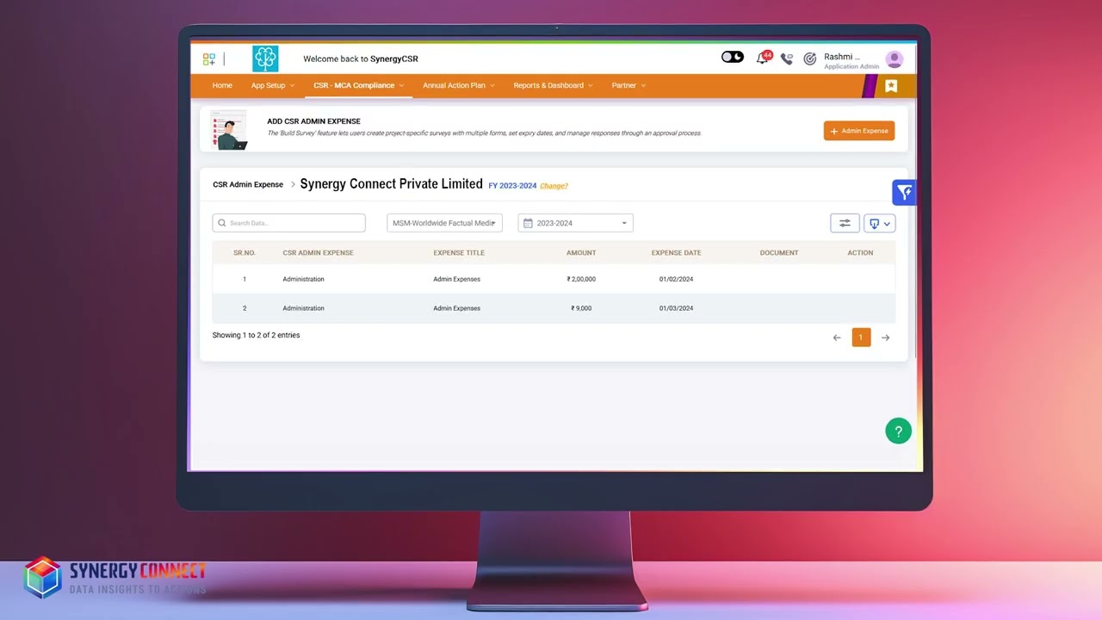Click the calendar icon in year selector
The height and width of the screenshot is (620, 1102).
[528, 223]
